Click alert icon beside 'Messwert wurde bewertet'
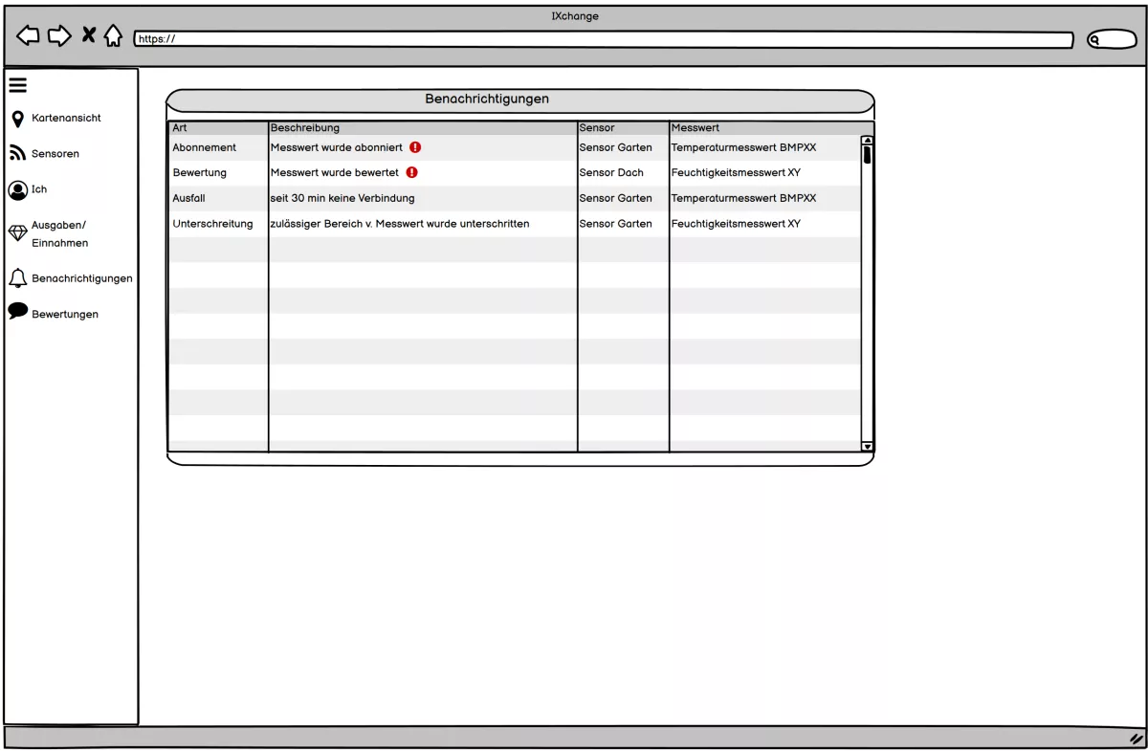This screenshot has height=751, width=1148. click(411, 173)
